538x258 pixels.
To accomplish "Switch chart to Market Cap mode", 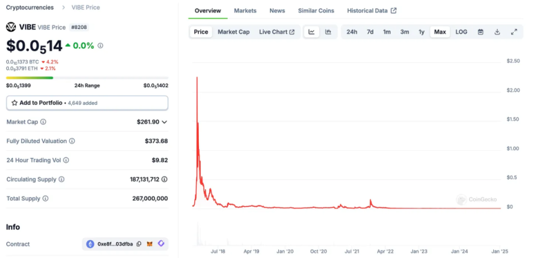I will pyautogui.click(x=233, y=31).
